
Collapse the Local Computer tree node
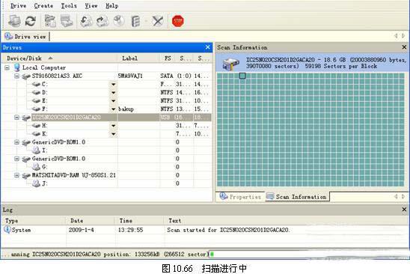pos(7,68)
